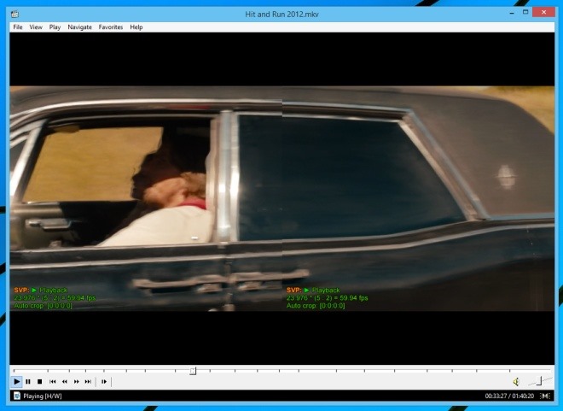Click the status bar file icon

tap(17, 396)
